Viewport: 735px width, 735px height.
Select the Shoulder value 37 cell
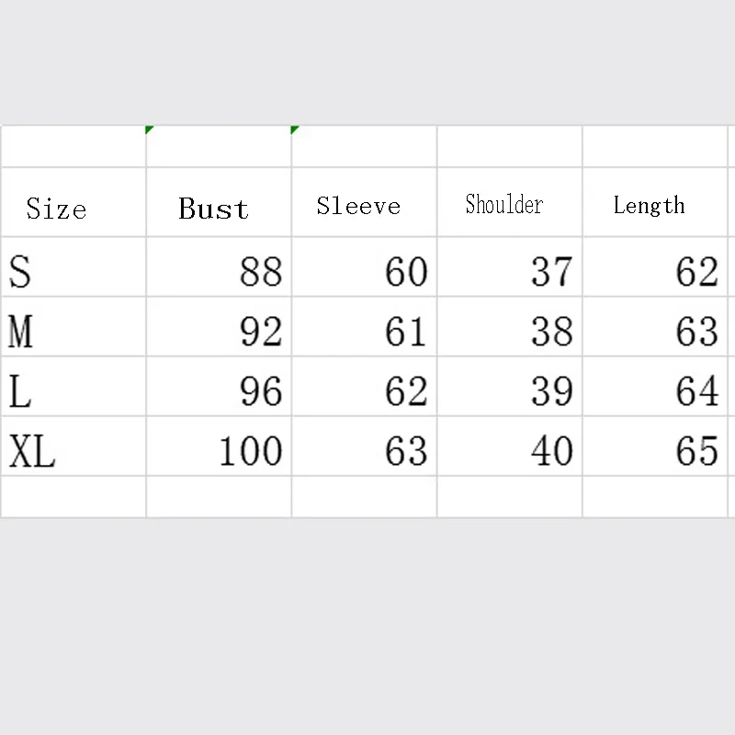510,266
